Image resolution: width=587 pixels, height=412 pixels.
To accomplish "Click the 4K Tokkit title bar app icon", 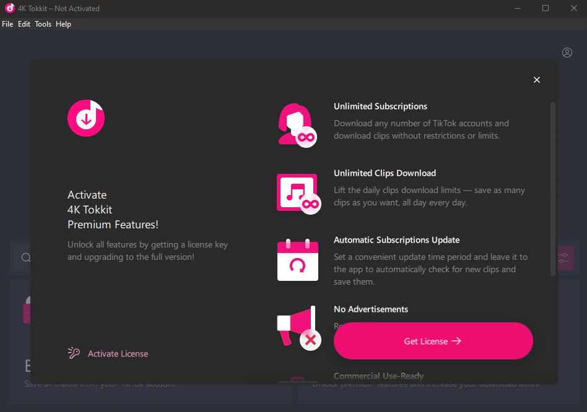I will tap(10, 8).
